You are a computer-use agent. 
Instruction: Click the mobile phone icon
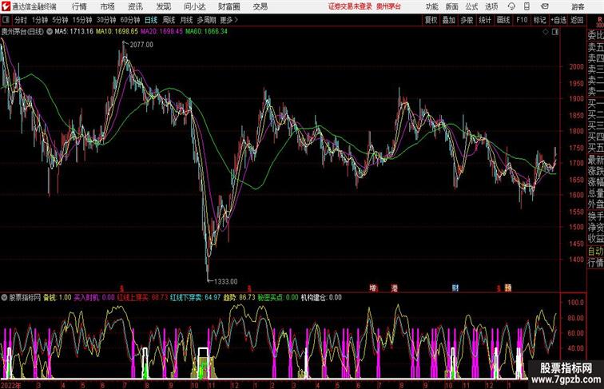(x=527, y=6)
